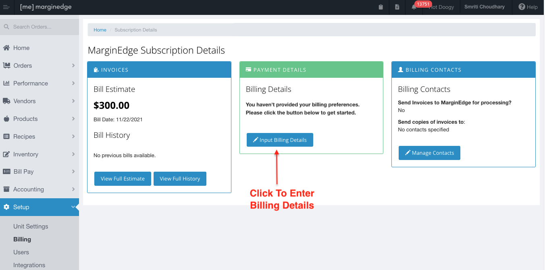Click the Input Billing Details button
The image size is (545, 270).
tap(280, 140)
